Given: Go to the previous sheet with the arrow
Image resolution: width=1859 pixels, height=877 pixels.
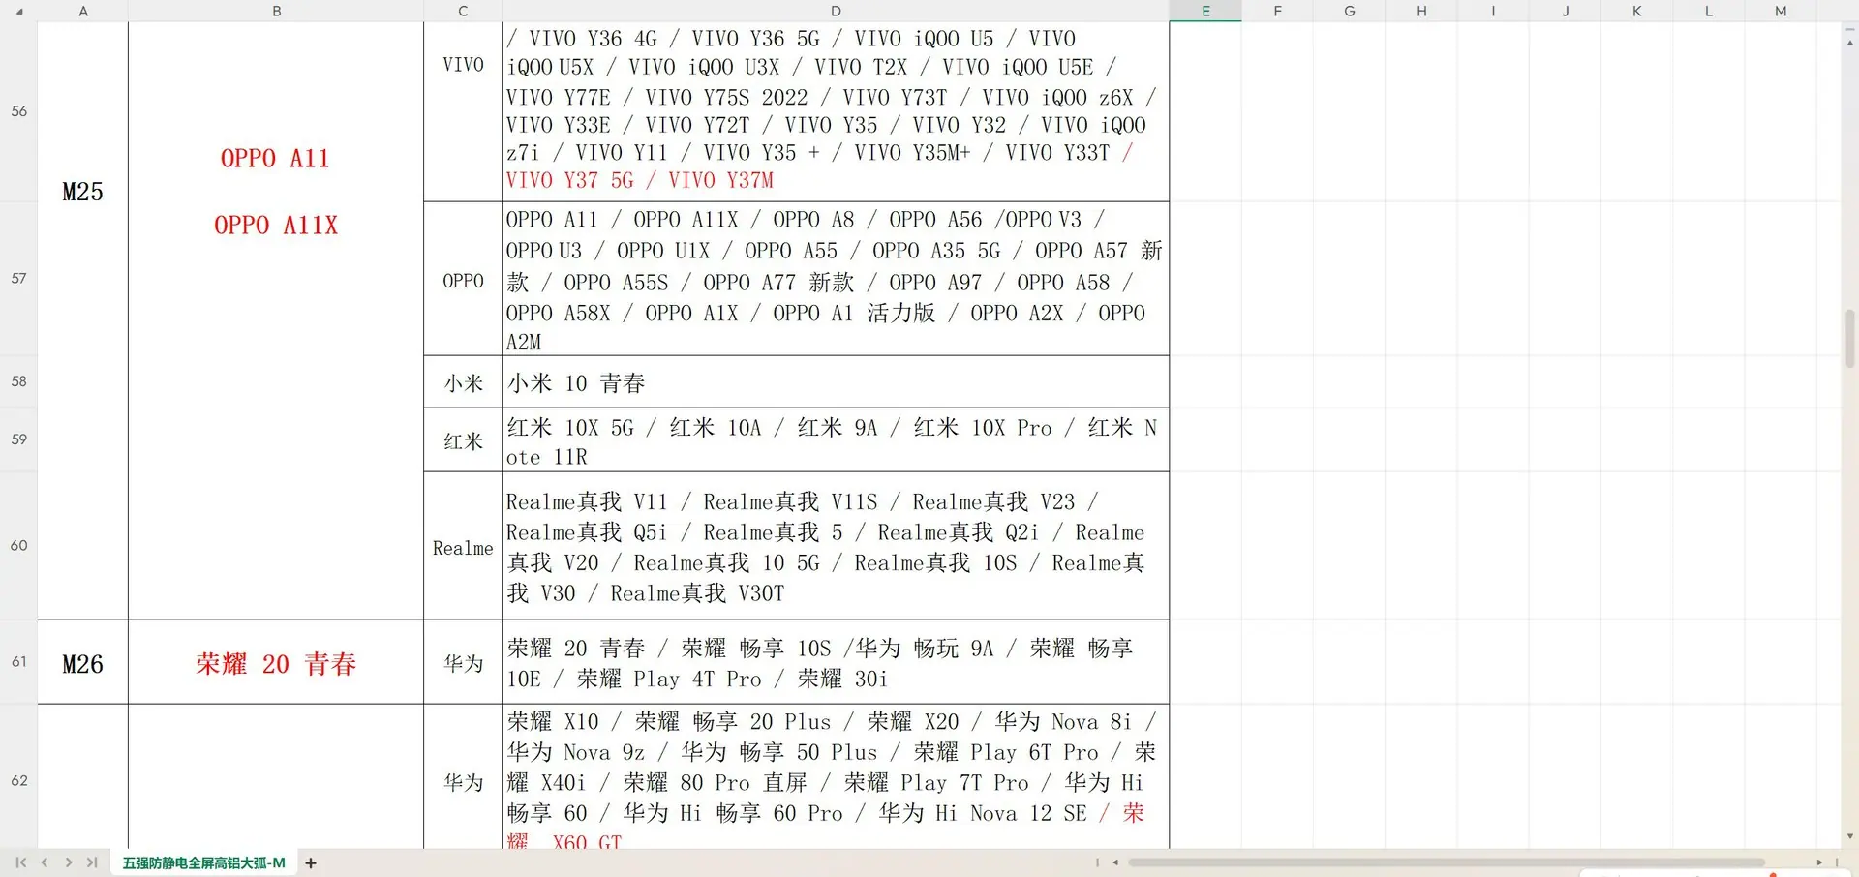Looking at the screenshot, I should click(45, 862).
